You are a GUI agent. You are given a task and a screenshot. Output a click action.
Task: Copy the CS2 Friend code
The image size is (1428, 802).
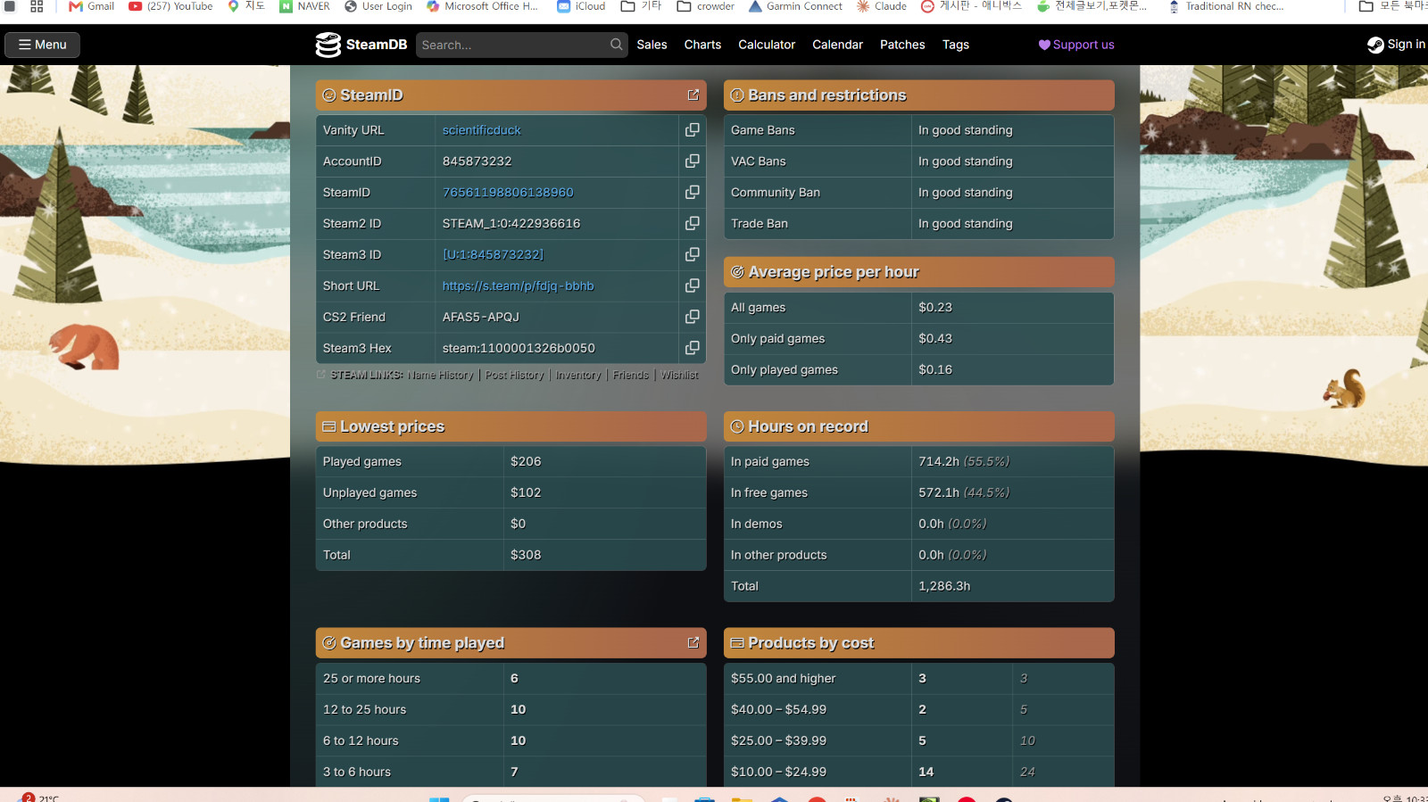[692, 318]
